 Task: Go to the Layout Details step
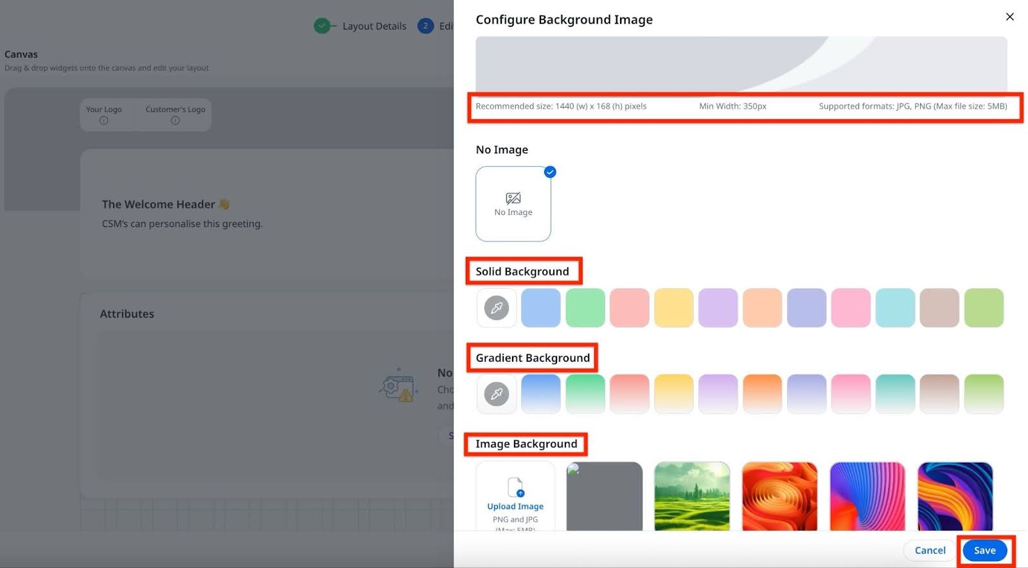coord(374,26)
